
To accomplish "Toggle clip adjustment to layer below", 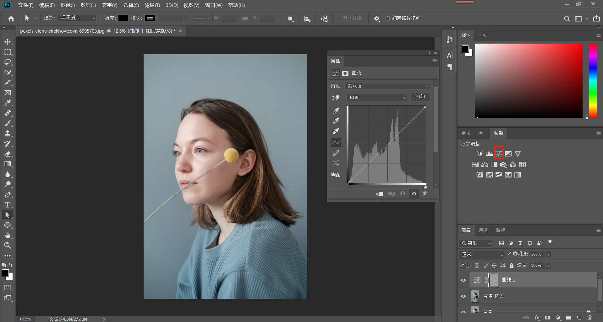I will coord(380,194).
